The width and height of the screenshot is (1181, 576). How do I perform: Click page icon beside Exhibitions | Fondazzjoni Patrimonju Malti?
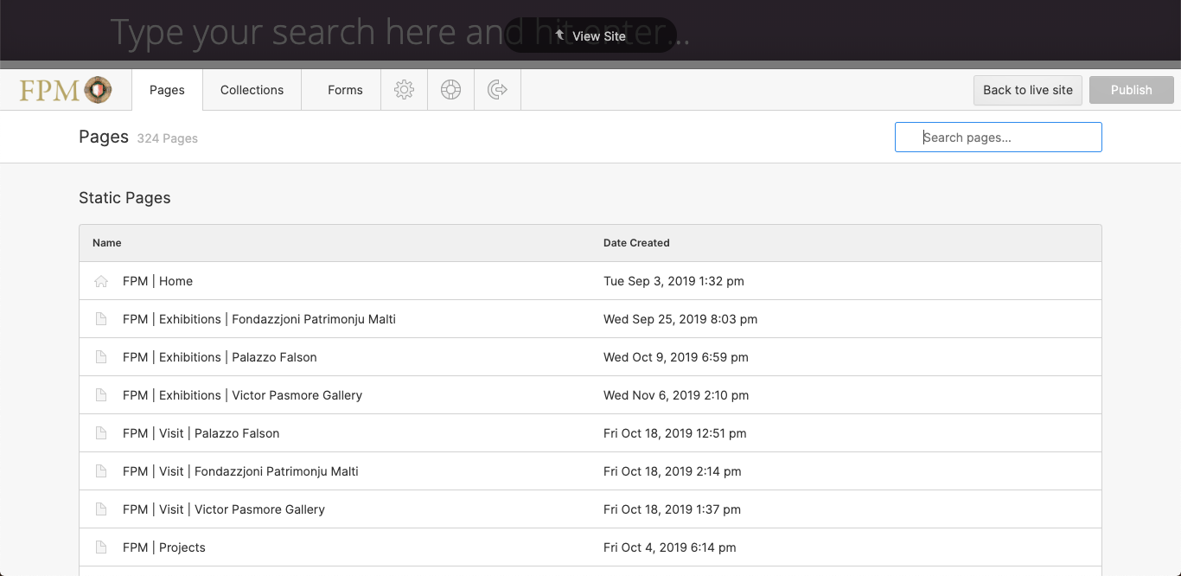click(x=101, y=319)
